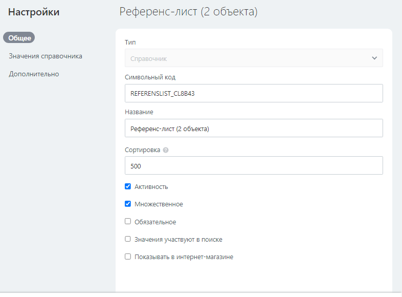Open the Общее settings tab
The width and height of the screenshot is (402, 297).
click(x=19, y=38)
